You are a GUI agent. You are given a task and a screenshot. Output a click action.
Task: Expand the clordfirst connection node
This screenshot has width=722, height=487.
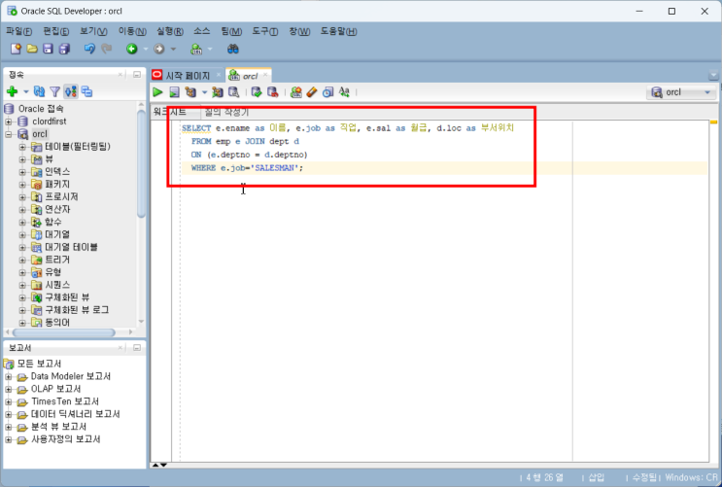(9, 122)
